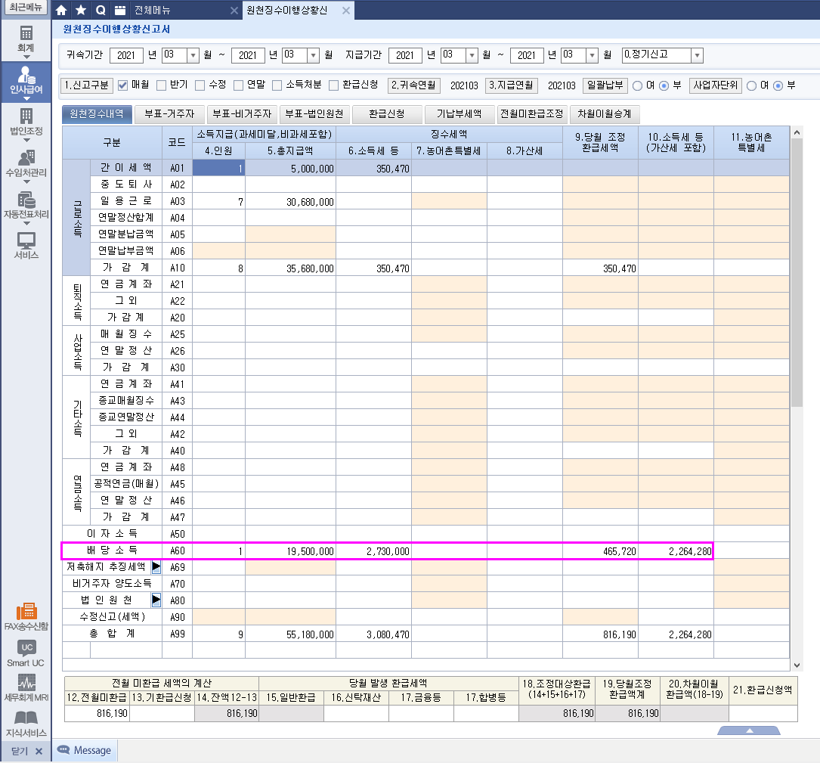Click the 1.신고구분 button
The height and width of the screenshot is (763, 820).
87,85
